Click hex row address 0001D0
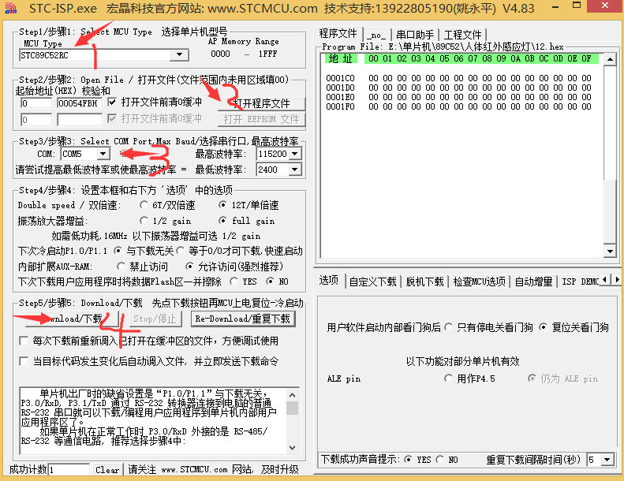 pyautogui.click(x=340, y=88)
